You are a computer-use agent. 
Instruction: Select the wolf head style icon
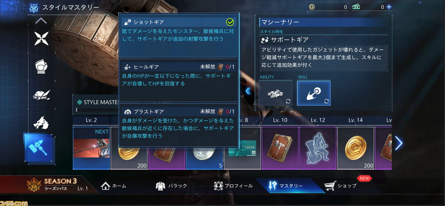(41, 122)
